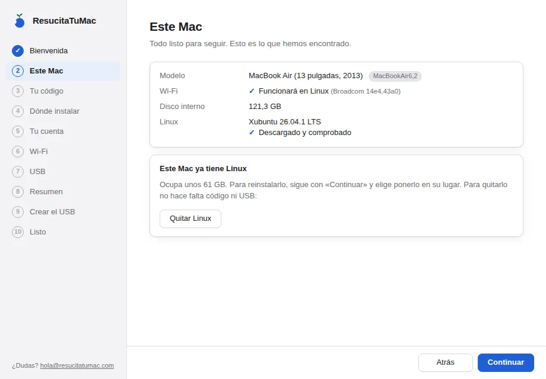546x379 pixels.
Task: Click the MacBookAir6,2 model badge
Action: click(395, 76)
